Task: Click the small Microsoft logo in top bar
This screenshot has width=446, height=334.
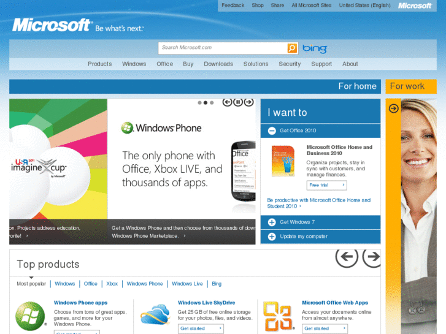Action: 415,6
